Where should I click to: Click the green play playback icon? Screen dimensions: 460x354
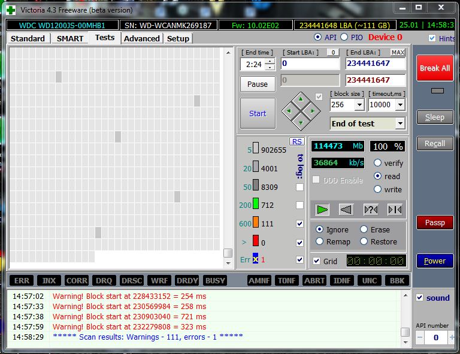pyautogui.click(x=323, y=209)
